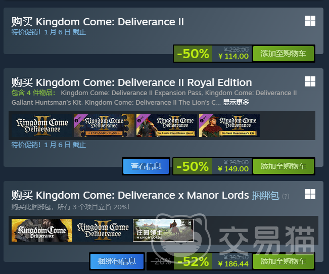Open Gallant Huntsman's Kit thumbnail

pos(229,125)
